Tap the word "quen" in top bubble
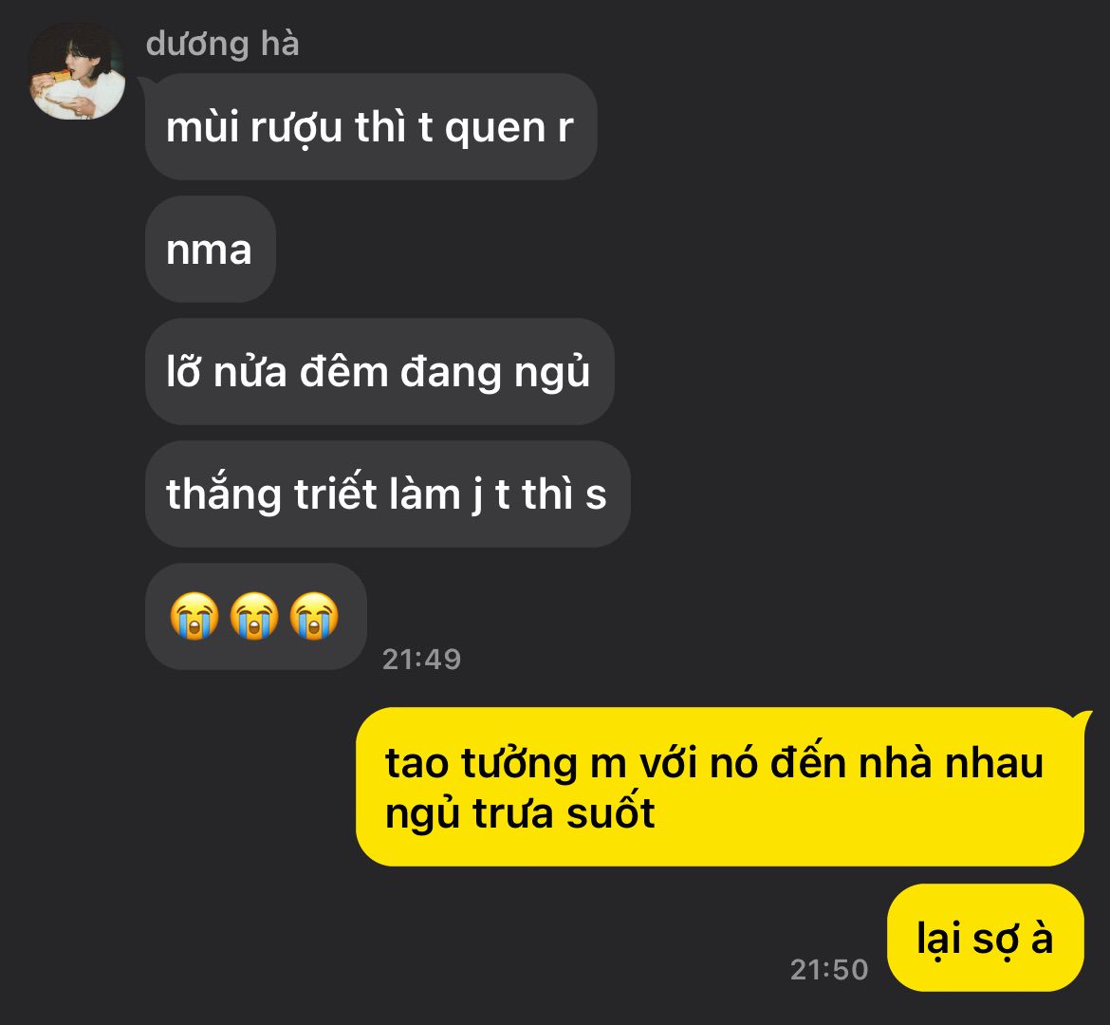The image size is (1110, 1025). tap(495, 130)
